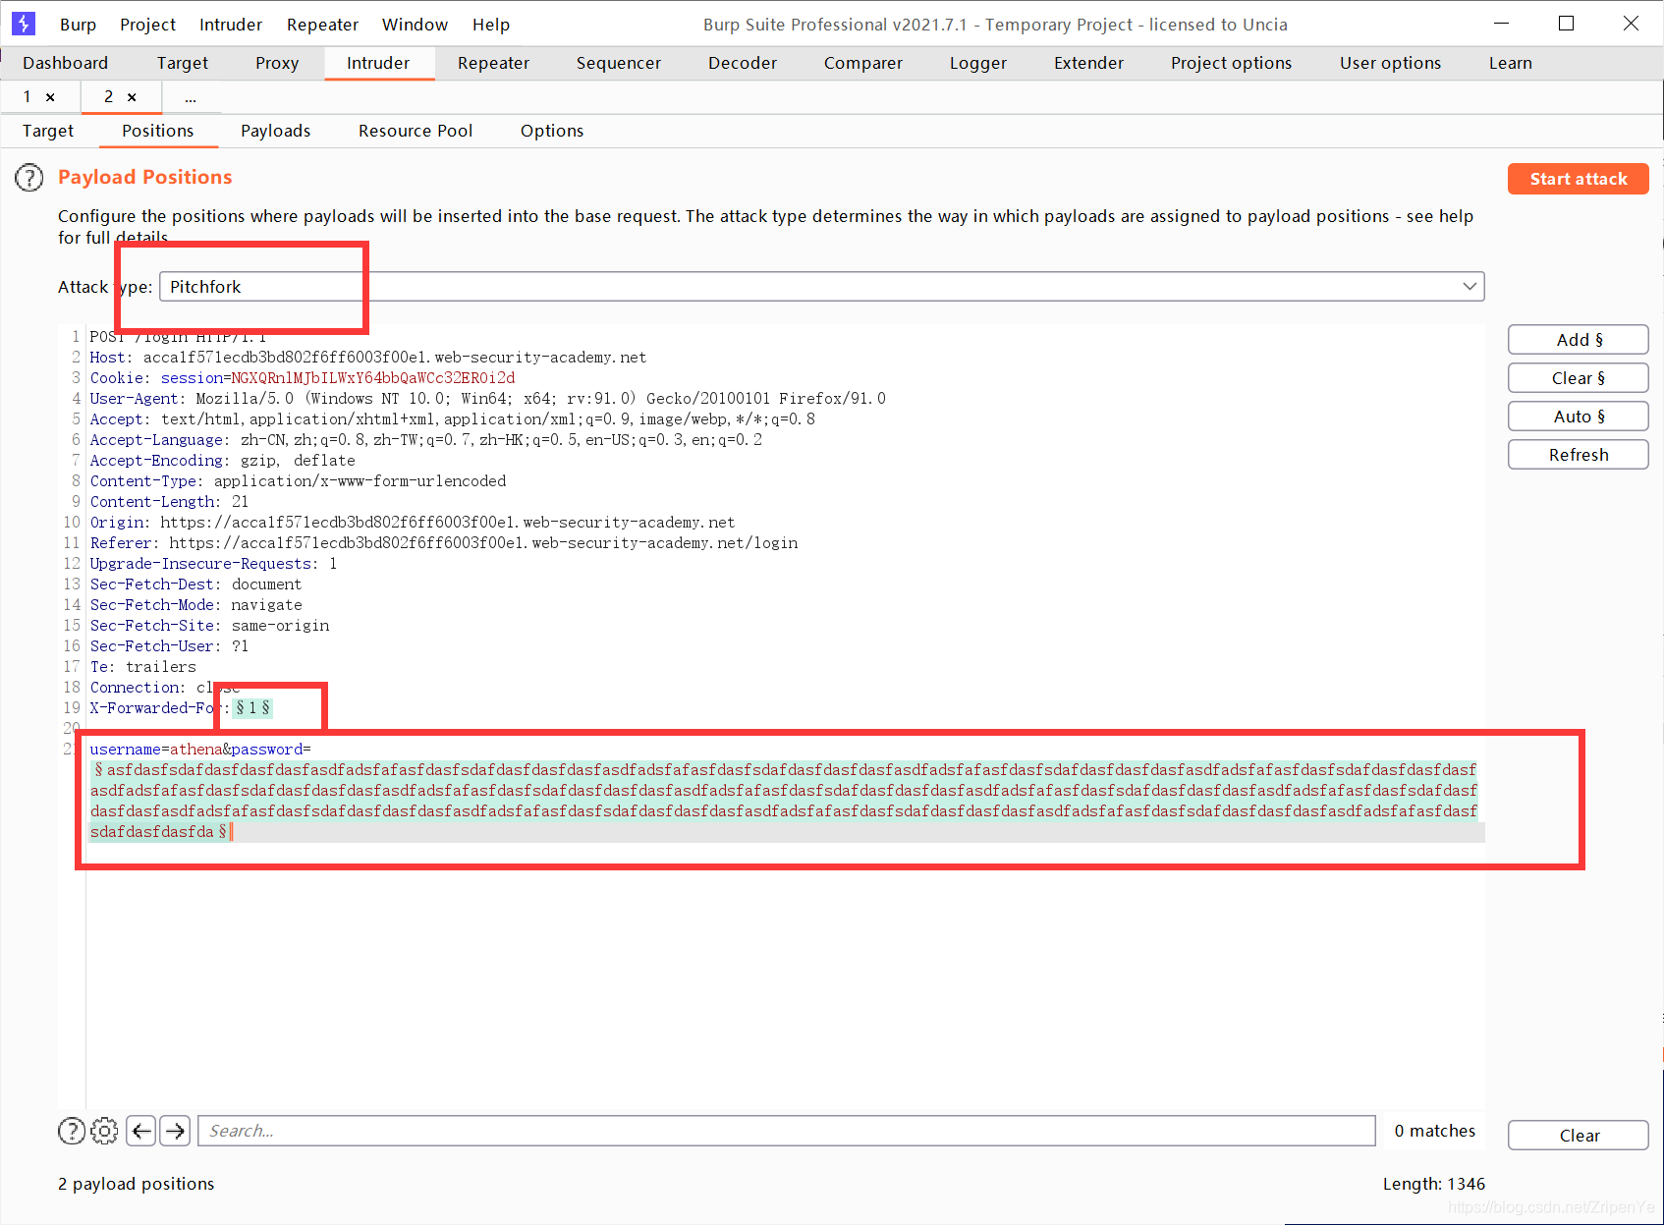
Task: Click into the Search input field
Action: [787, 1132]
